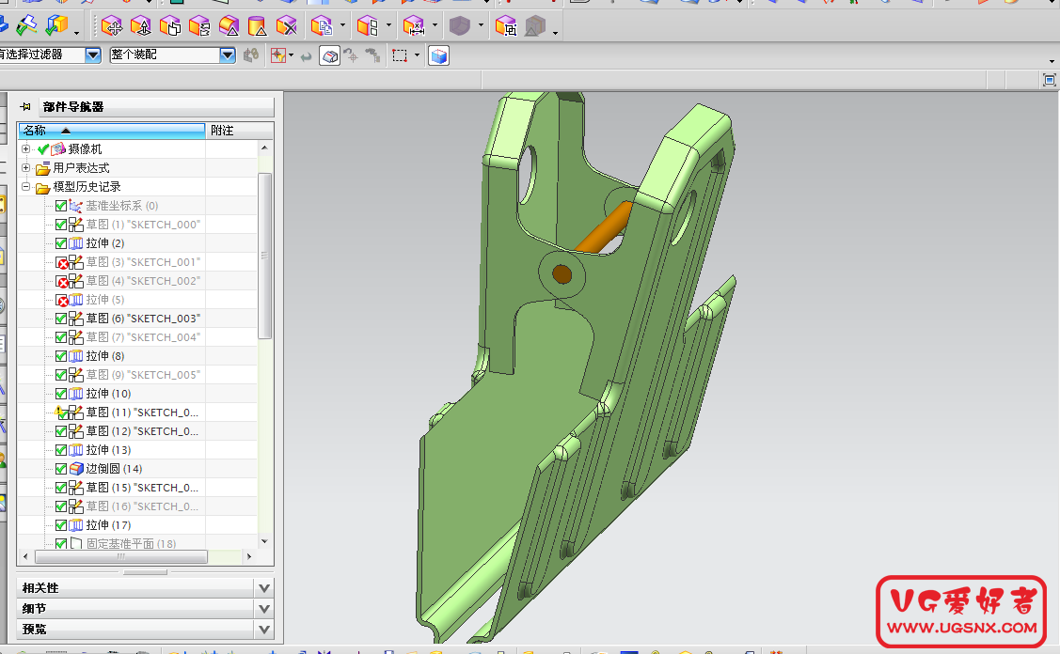The width and height of the screenshot is (1060, 654).
Task: Open dropdown arrow beside Copy Face icon
Action: [342, 25]
